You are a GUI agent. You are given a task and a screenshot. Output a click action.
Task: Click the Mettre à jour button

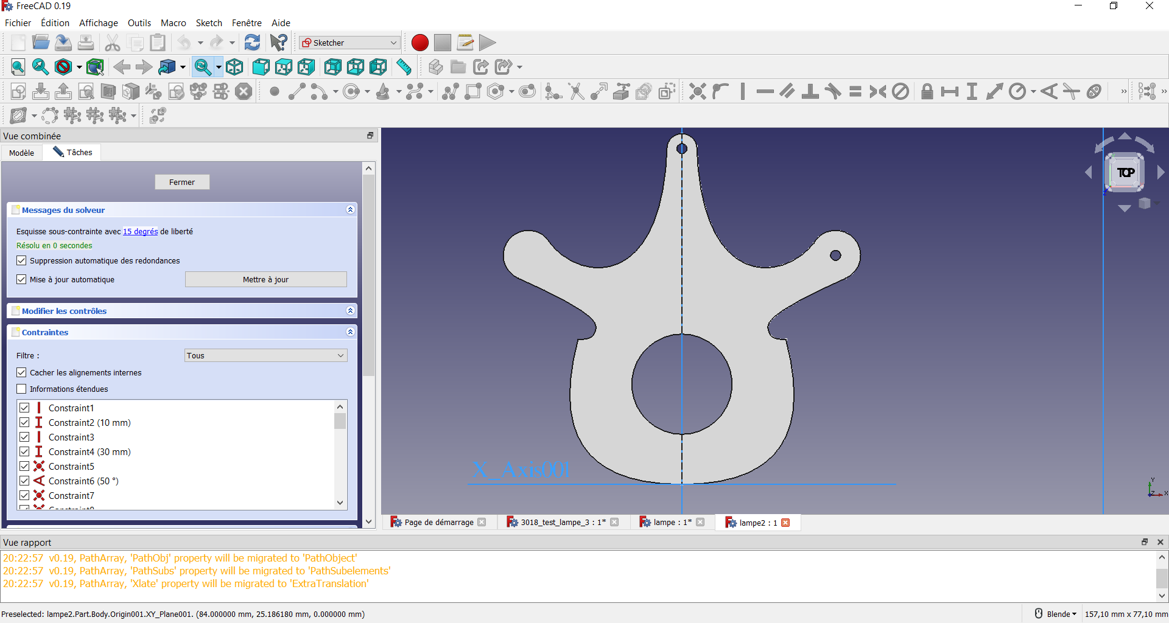tap(266, 279)
